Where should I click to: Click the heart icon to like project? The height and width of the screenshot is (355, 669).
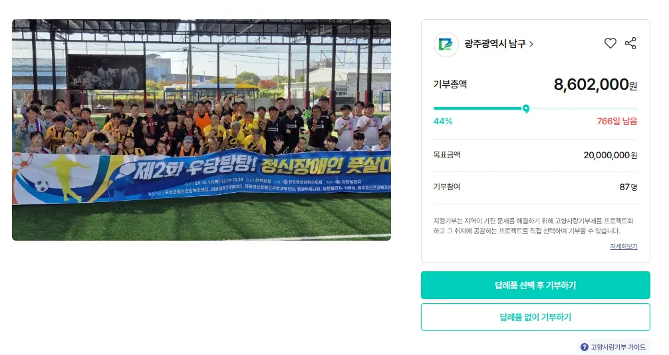[x=610, y=44]
